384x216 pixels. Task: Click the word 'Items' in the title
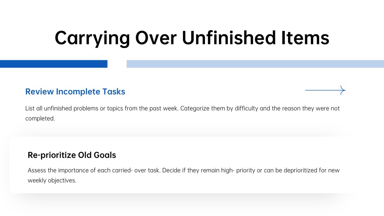click(305, 37)
